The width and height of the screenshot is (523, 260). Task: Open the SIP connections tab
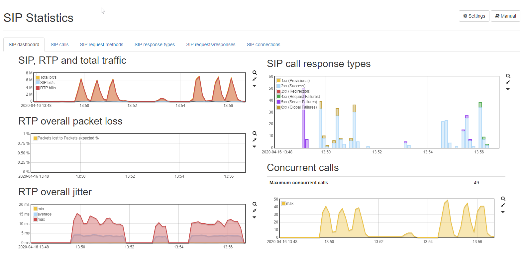[263, 44]
